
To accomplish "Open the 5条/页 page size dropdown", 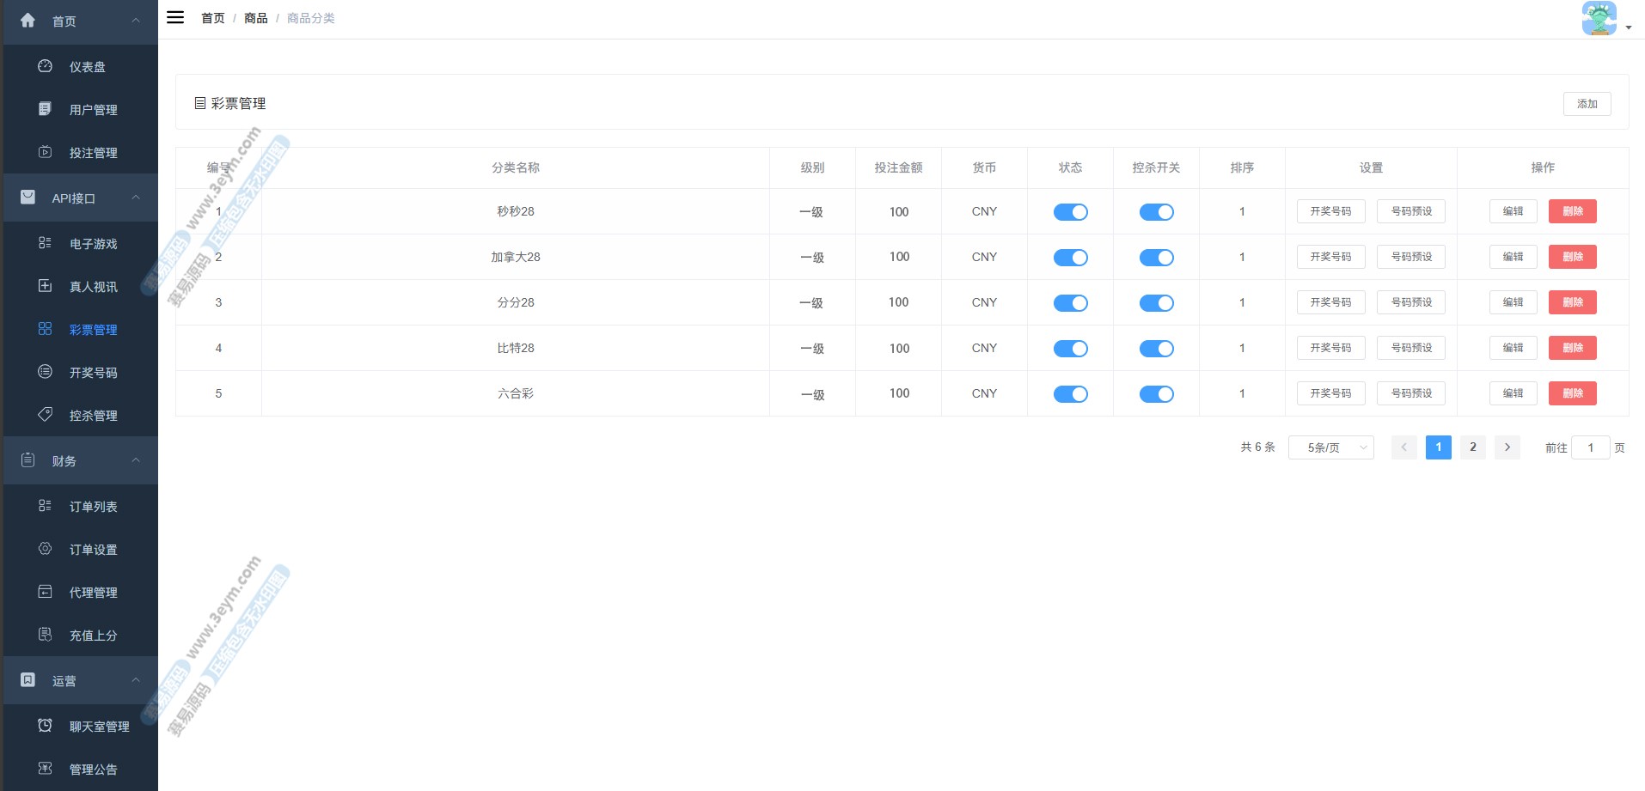I will tap(1330, 447).
